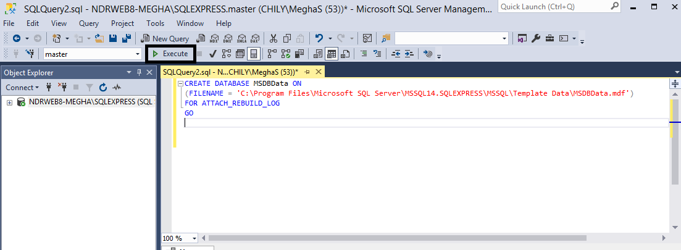Open the Connect dropdown in Object Explorer

tap(22, 87)
